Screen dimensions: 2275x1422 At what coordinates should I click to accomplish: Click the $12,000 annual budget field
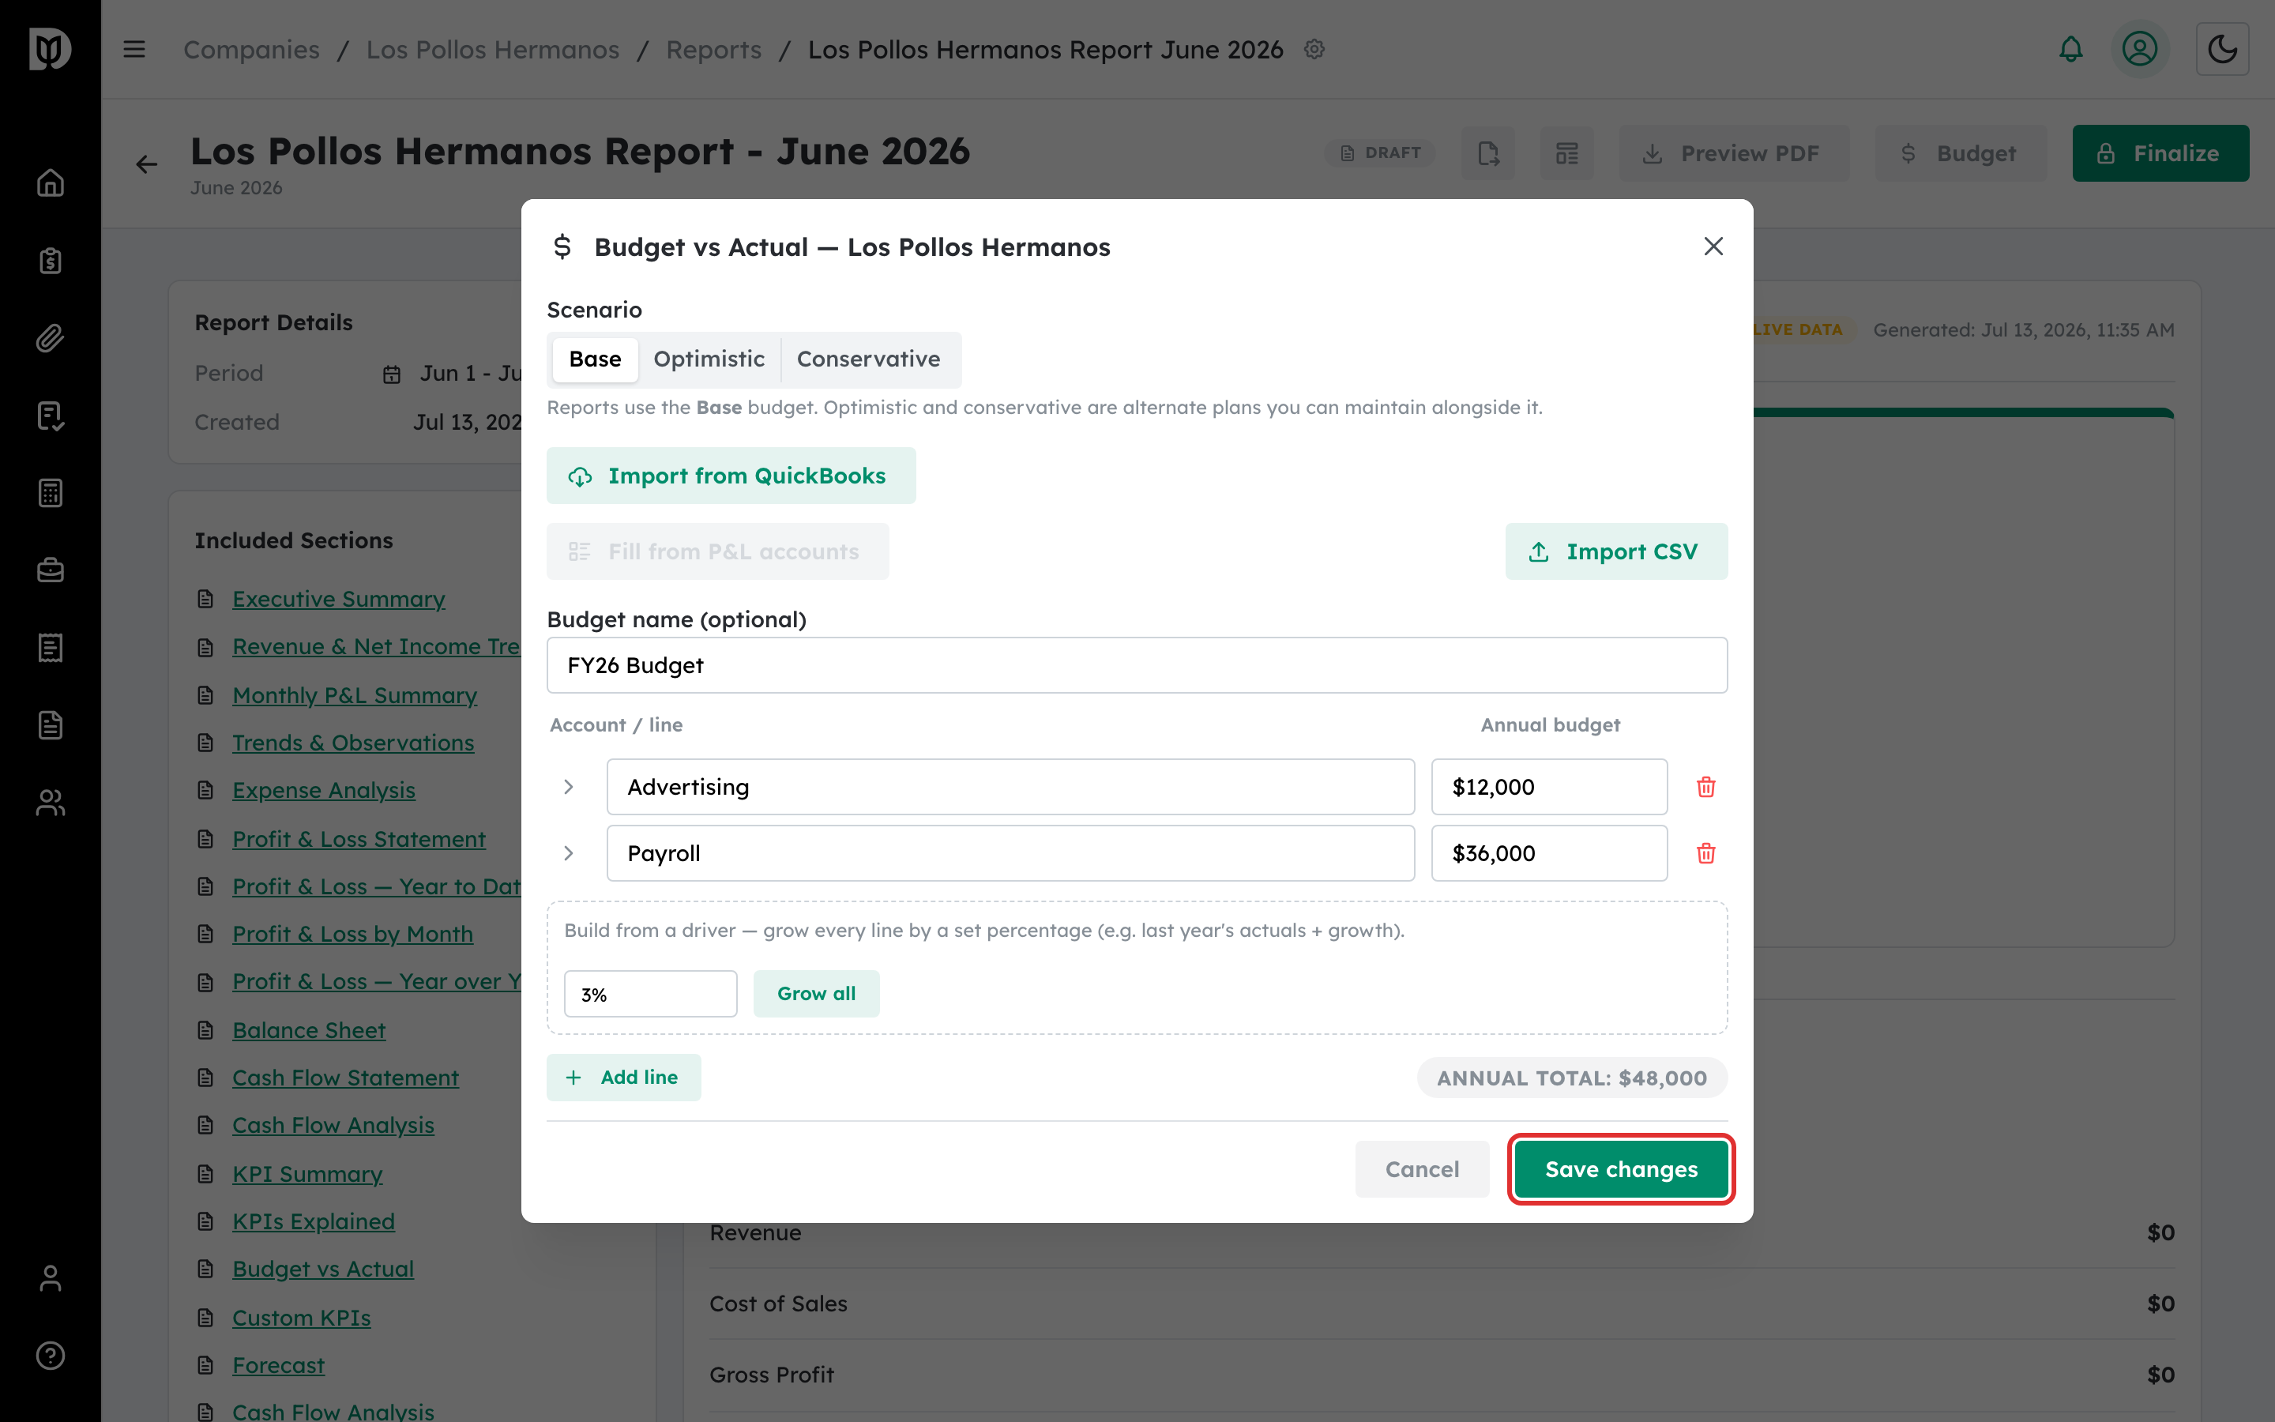coord(1549,787)
